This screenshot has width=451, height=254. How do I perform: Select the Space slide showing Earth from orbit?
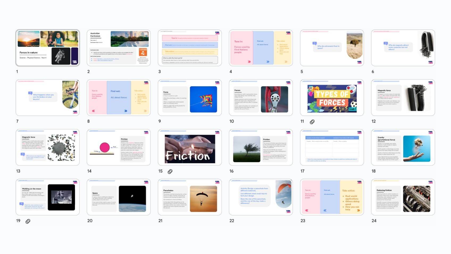(119, 197)
